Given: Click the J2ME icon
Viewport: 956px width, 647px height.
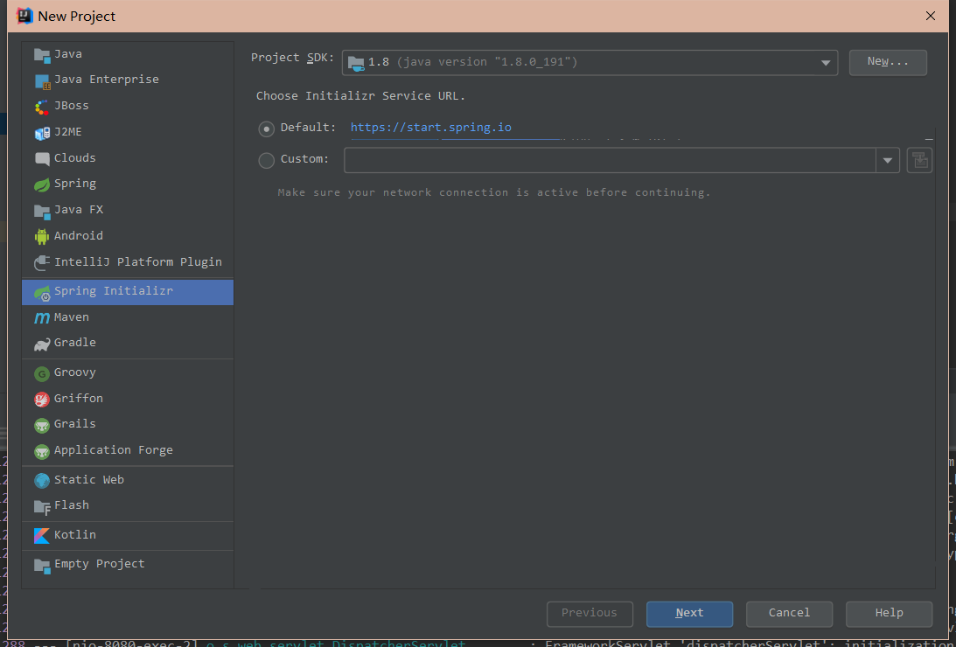Looking at the screenshot, I should [x=42, y=133].
